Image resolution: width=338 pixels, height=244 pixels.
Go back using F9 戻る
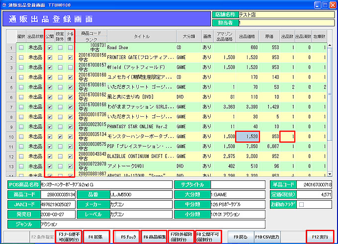point(240,236)
